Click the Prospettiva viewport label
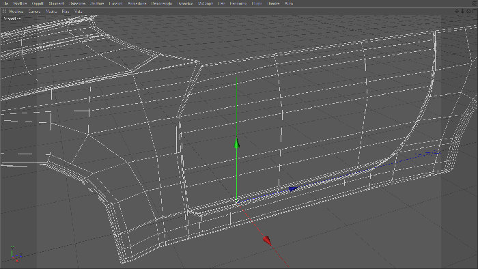 point(12,18)
